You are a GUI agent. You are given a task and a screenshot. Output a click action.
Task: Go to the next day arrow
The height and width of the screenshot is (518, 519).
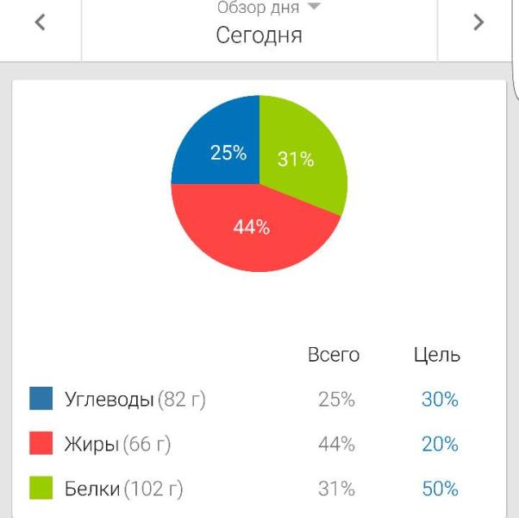478,22
